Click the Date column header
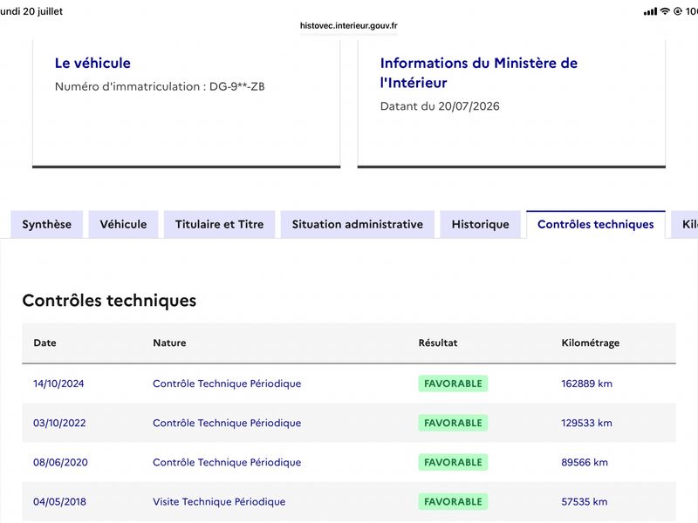Image resolution: width=698 pixels, height=523 pixels. point(45,343)
